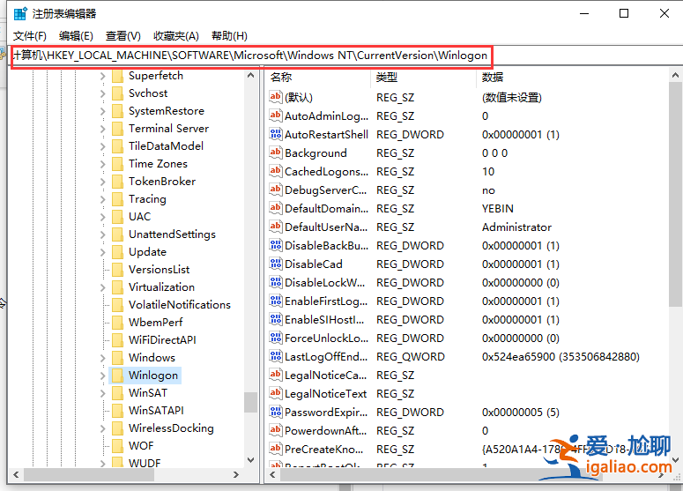Viewport: 683px width, 491px height.
Task: Click the LastLogOffEnd QWORD value icon
Action: [x=275, y=356]
